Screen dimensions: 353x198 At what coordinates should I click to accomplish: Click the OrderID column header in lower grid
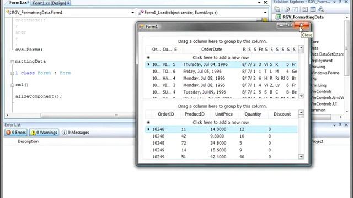click(x=166, y=114)
